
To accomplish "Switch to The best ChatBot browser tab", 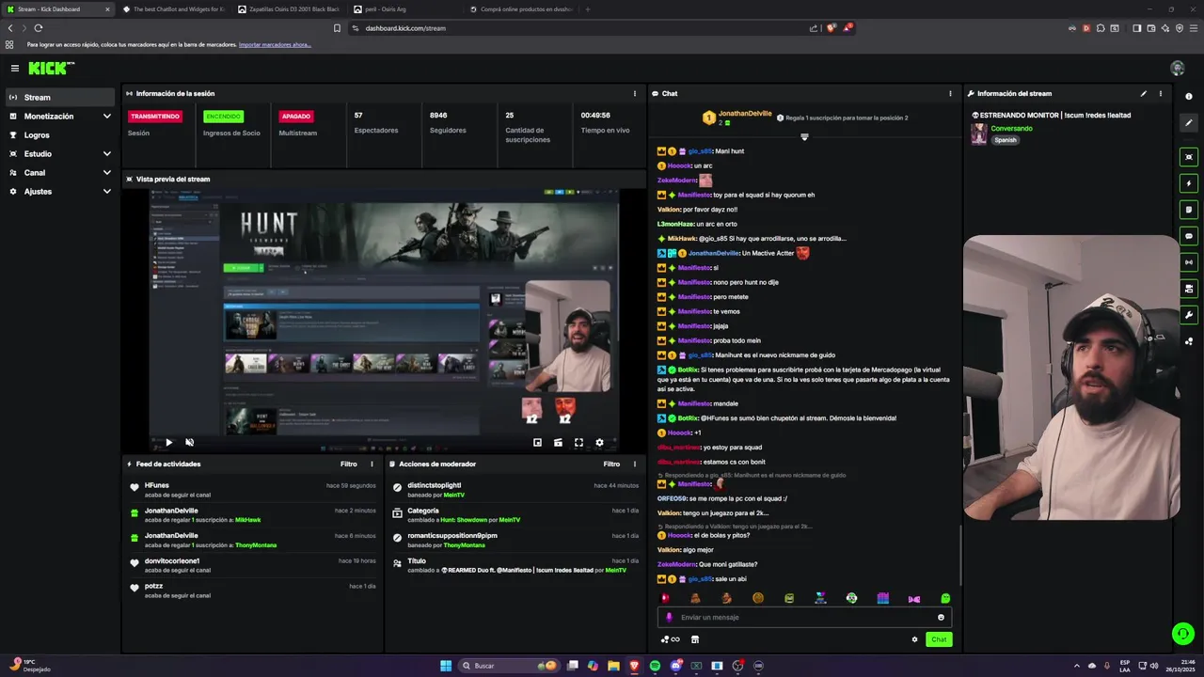I will (173, 9).
